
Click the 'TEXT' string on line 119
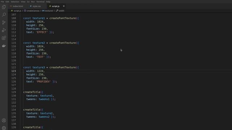[40, 57]
